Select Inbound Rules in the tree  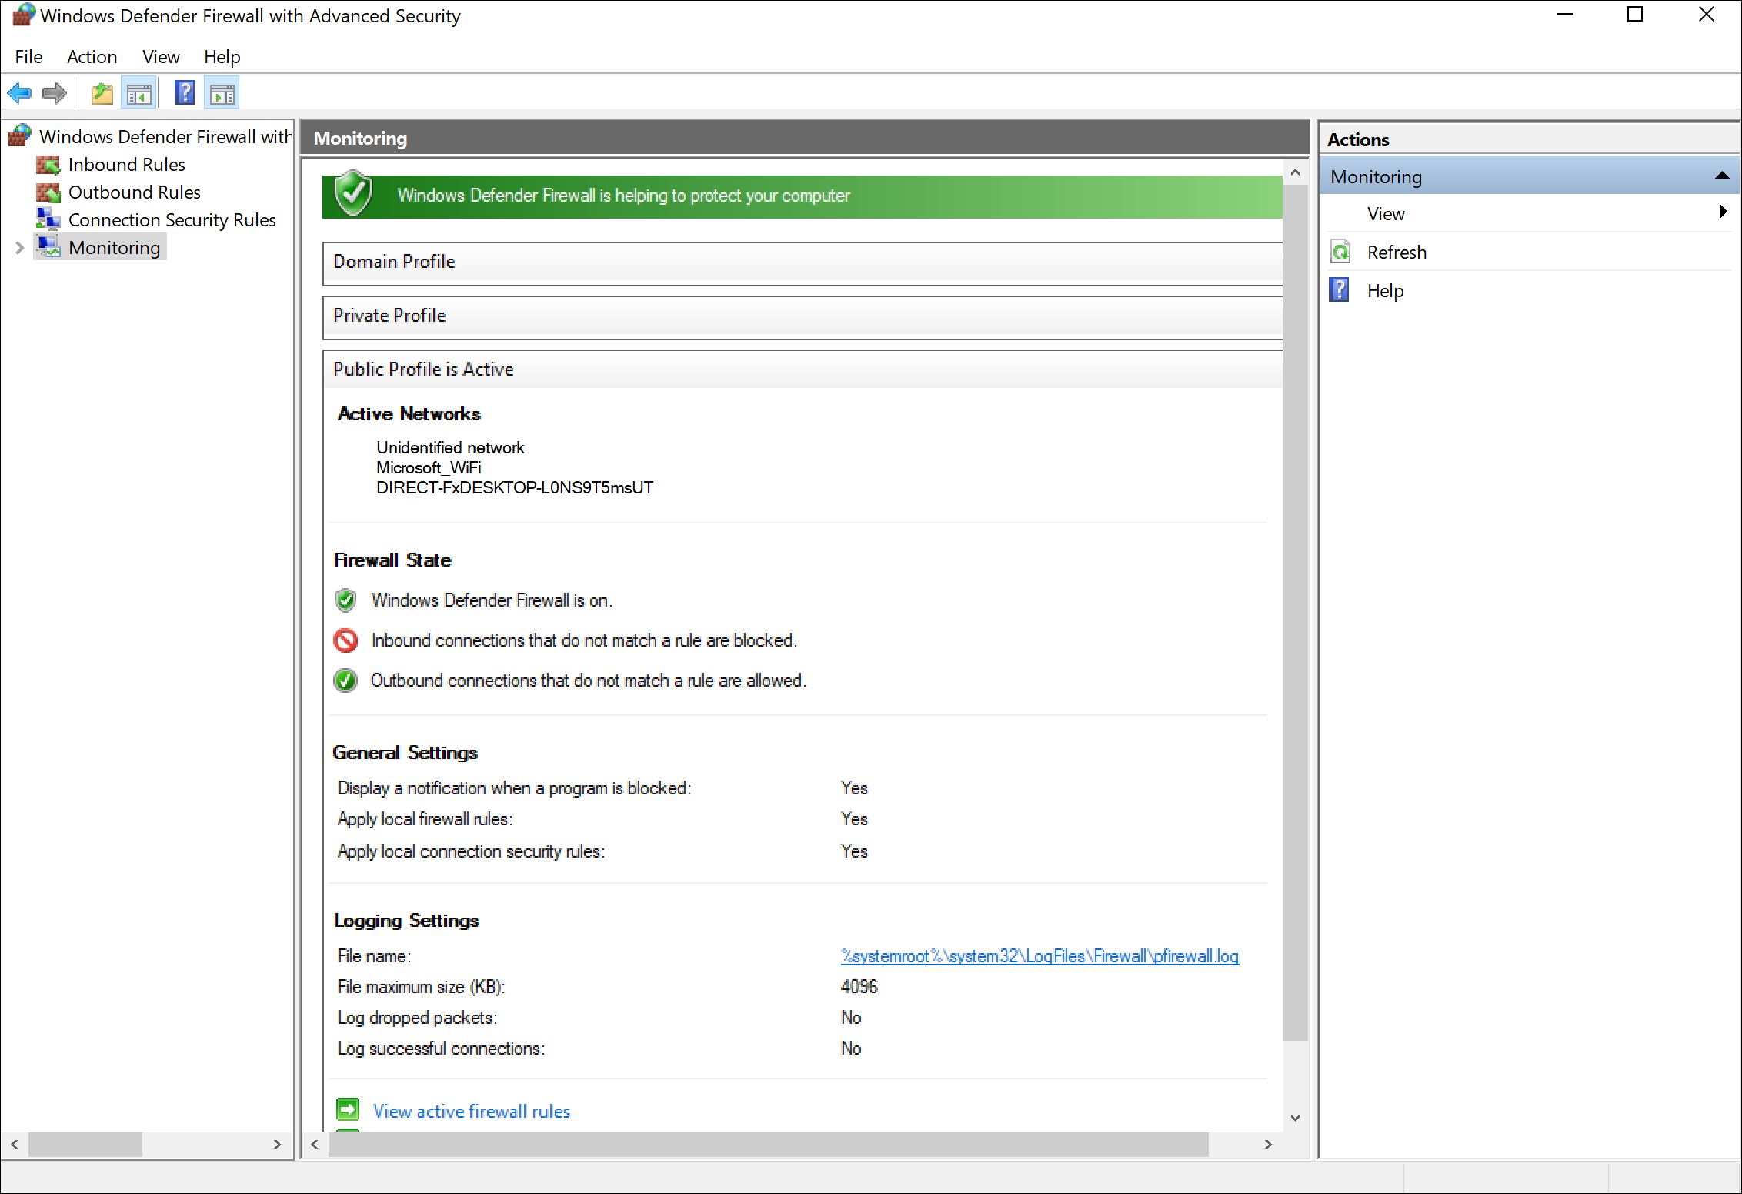tap(126, 164)
